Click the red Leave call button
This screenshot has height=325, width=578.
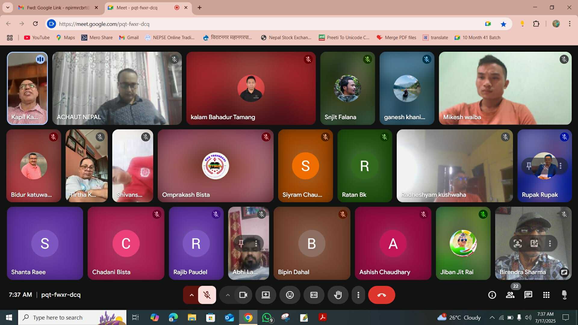381,295
